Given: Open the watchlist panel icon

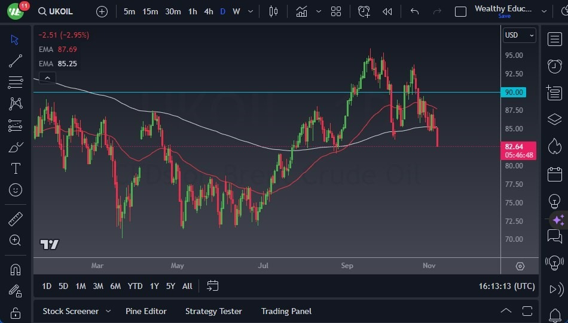Looking at the screenshot, I should 554,39.
